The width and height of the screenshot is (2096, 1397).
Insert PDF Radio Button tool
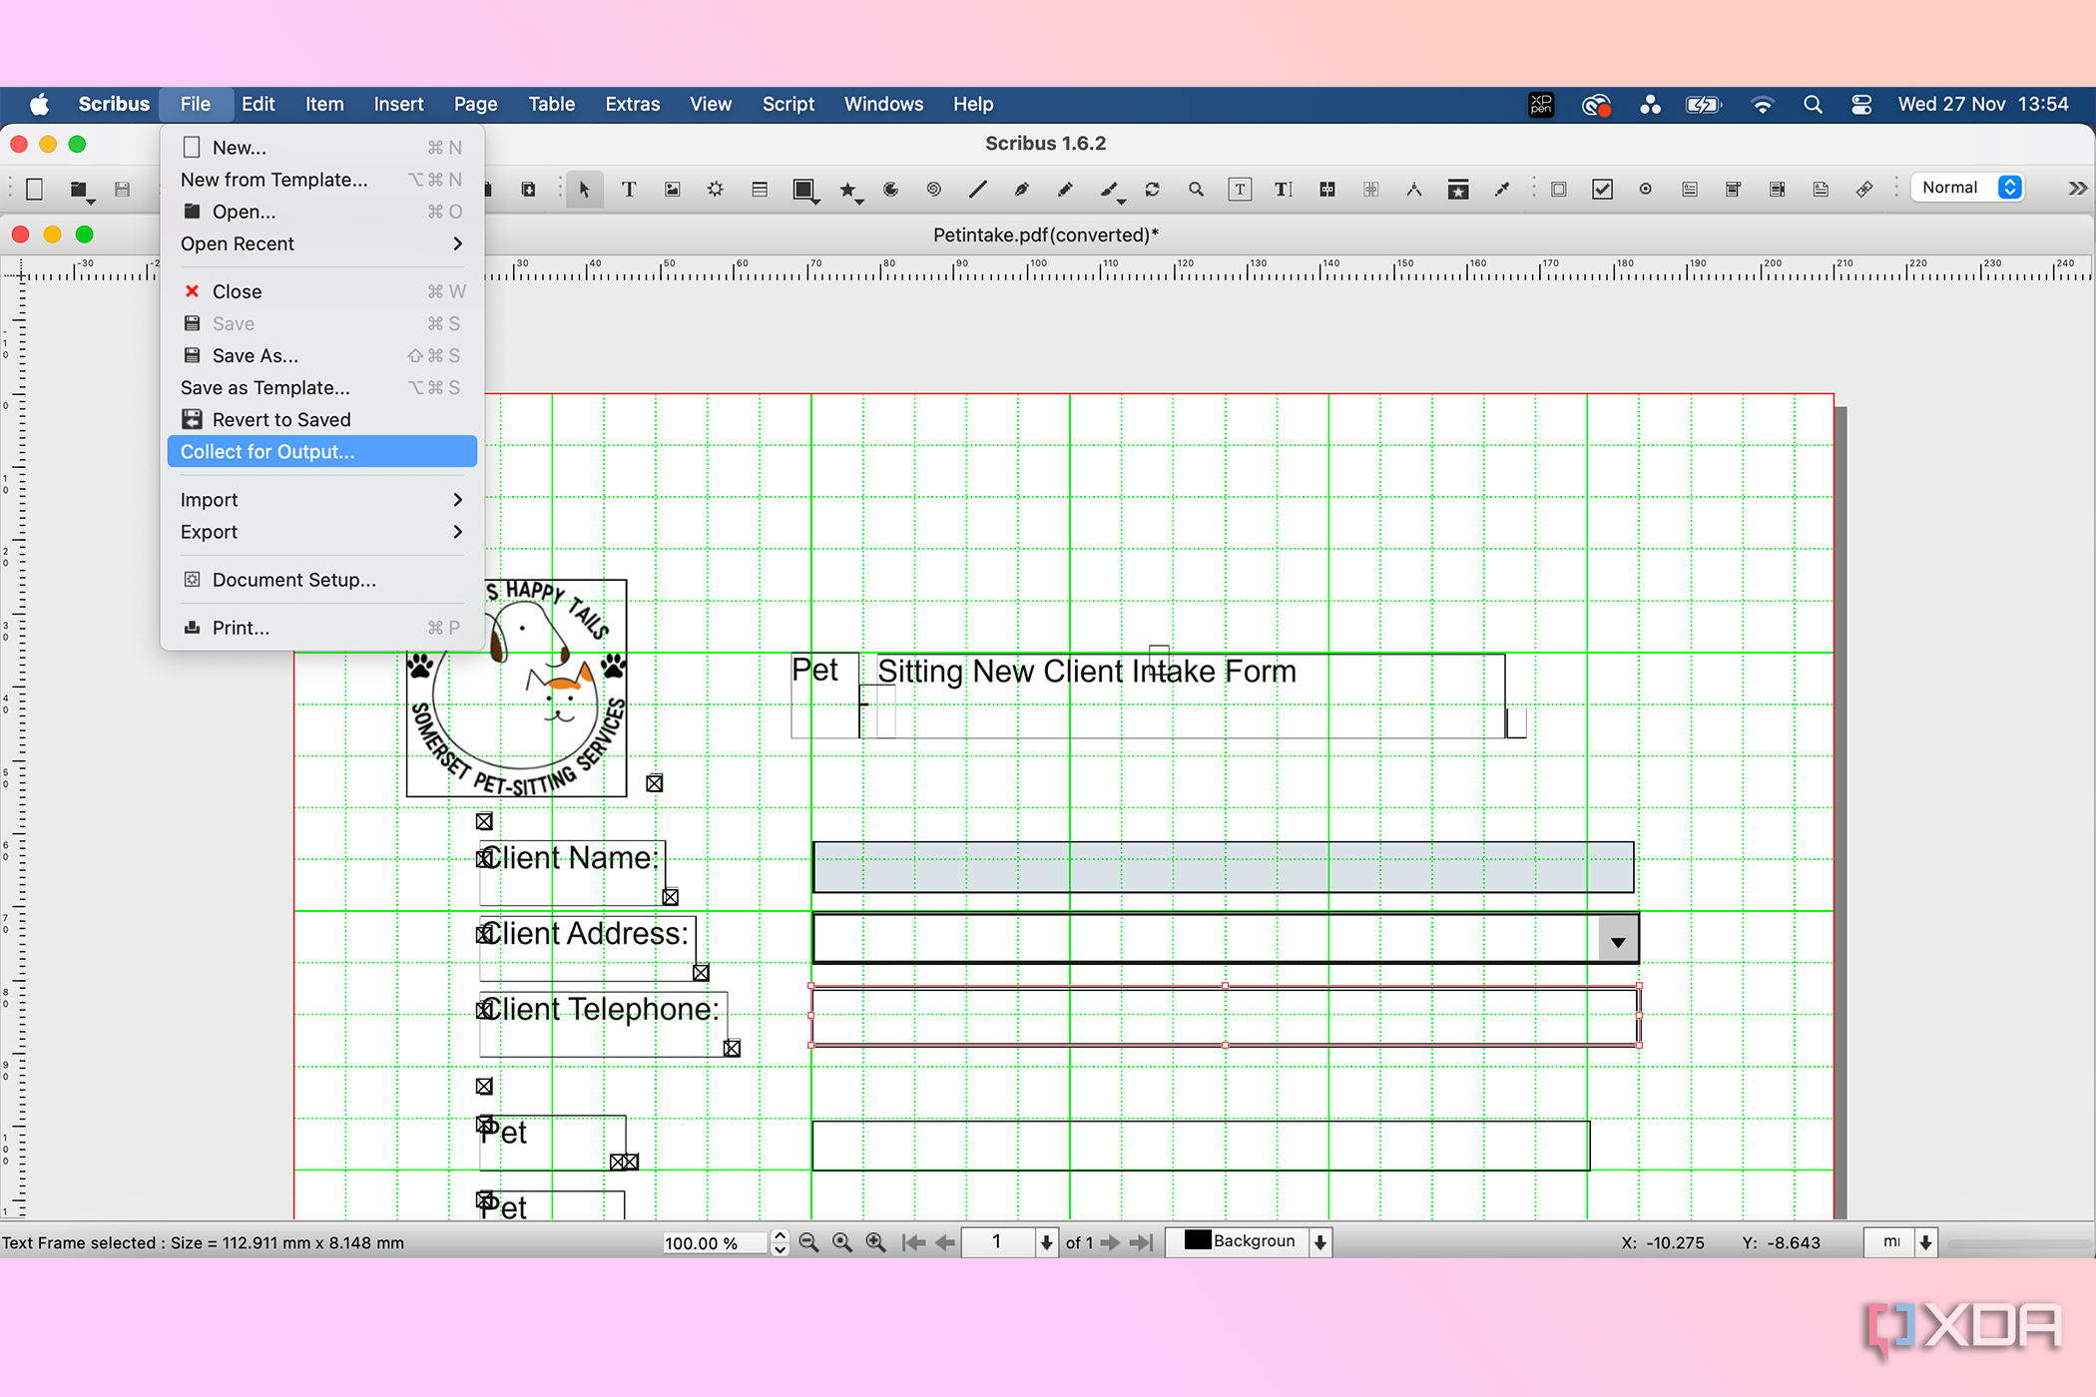pyautogui.click(x=1646, y=190)
